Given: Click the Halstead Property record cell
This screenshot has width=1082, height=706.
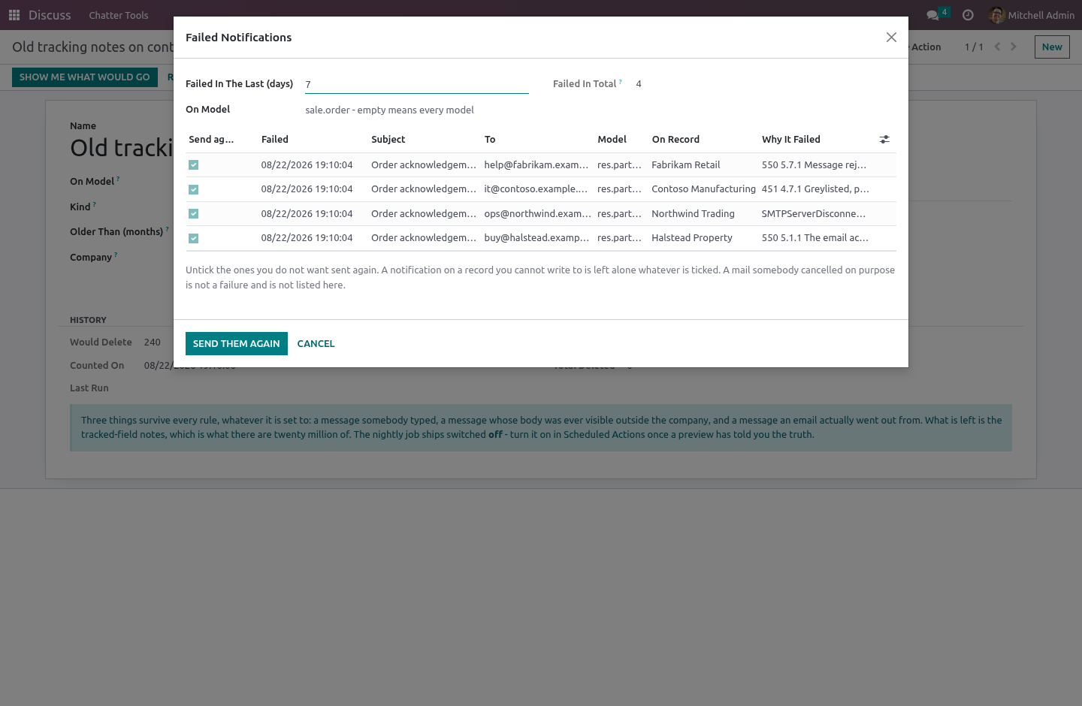Looking at the screenshot, I should [692, 238].
